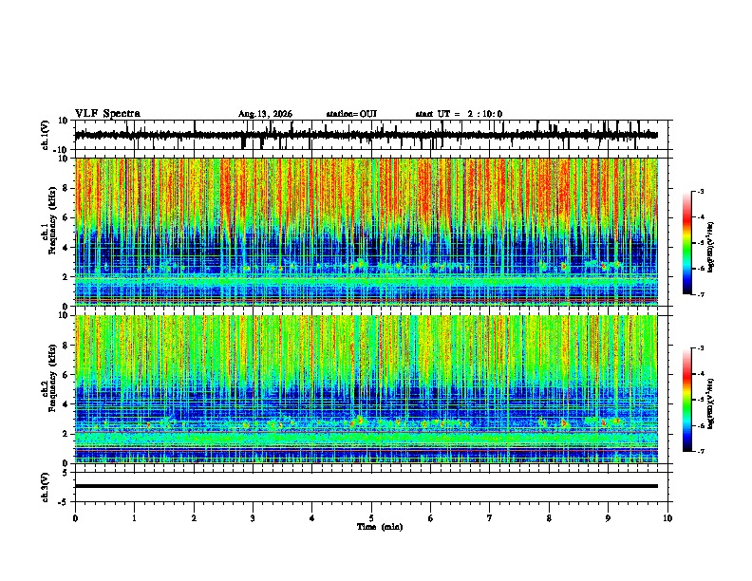Viewport: 752px width, 581px height.
Task: Click inside the ch.2 spectrogram panel
Action: coord(367,389)
